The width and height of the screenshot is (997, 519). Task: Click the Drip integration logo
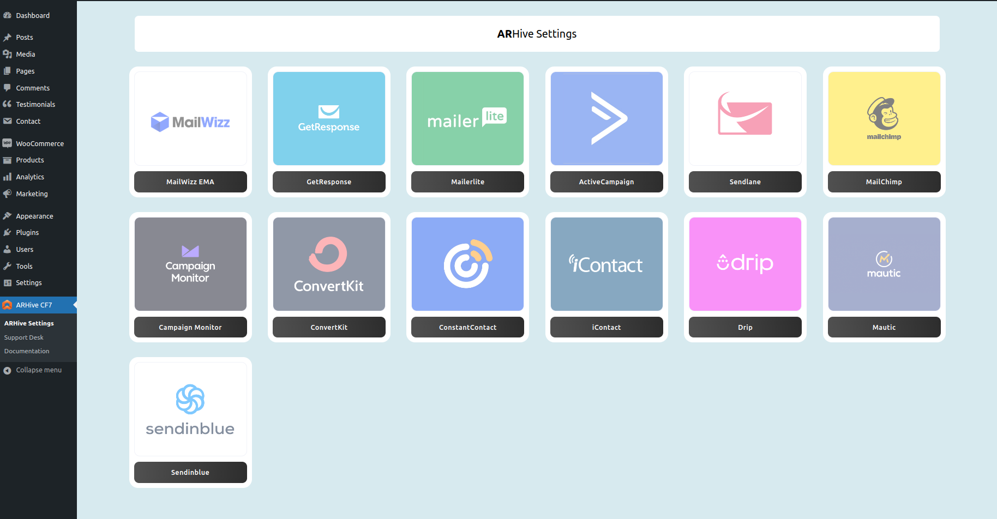pyautogui.click(x=744, y=264)
